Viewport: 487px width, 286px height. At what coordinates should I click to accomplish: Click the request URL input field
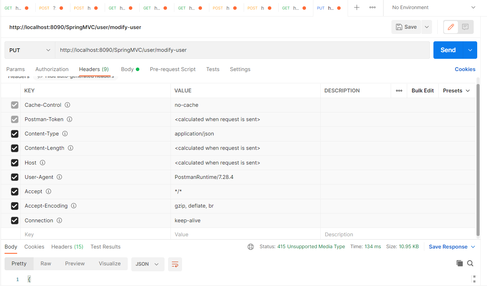click(x=242, y=50)
